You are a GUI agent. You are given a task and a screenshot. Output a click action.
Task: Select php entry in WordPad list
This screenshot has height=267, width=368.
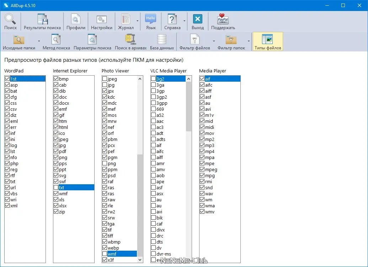14,163
